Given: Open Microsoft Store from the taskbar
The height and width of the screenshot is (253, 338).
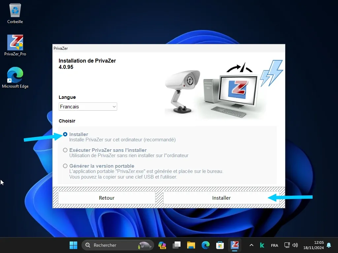Looking at the screenshot, I should (x=220, y=245).
